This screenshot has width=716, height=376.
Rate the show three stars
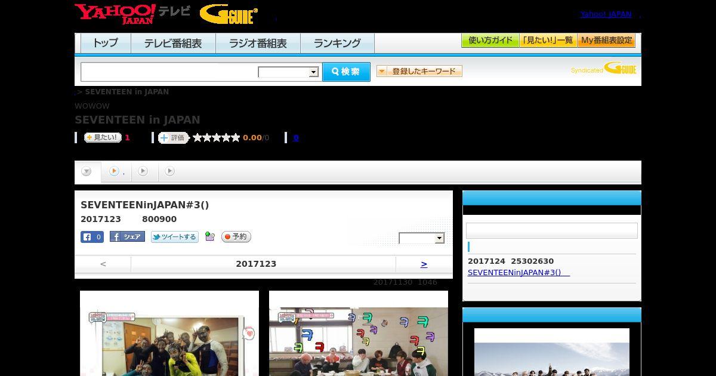[217, 137]
